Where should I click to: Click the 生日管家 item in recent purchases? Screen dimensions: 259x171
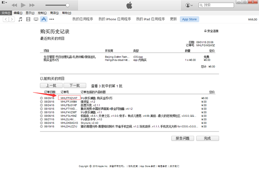pos(70,57)
